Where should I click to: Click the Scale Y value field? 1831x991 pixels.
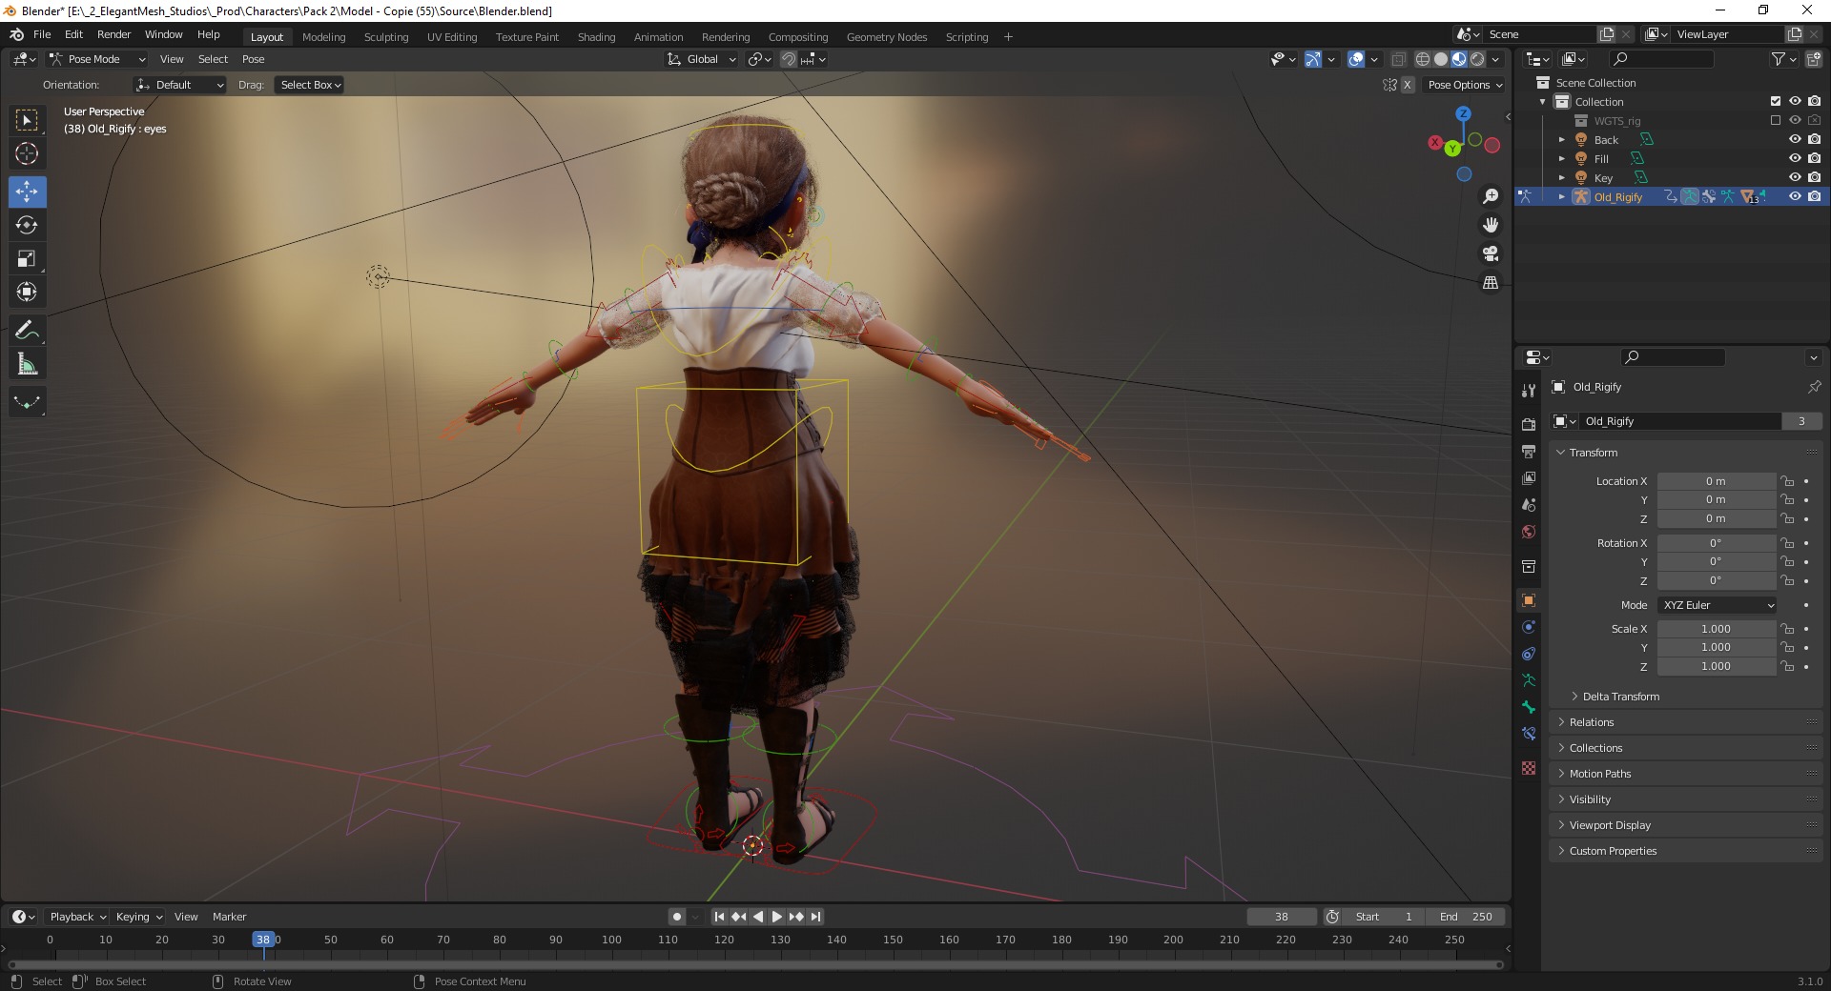(x=1716, y=647)
